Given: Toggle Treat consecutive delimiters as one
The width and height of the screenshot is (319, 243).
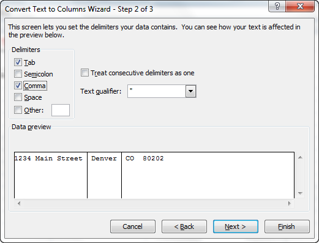Looking at the screenshot, I should click(84, 73).
